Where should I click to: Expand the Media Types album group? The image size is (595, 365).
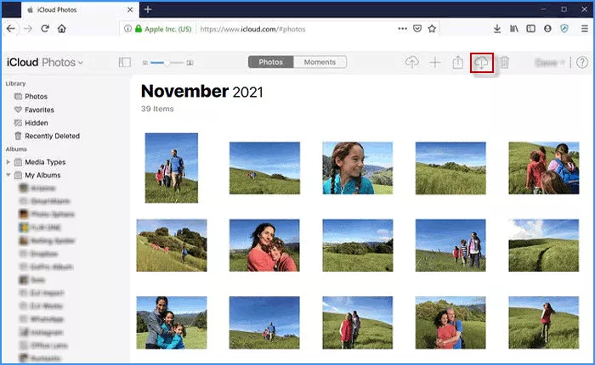(9, 162)
